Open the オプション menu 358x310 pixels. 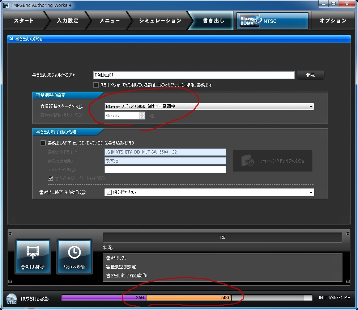coord(333,21)
